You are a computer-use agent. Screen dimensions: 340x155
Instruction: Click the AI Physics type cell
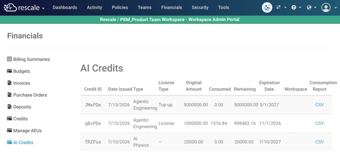[x=141, y=142]
